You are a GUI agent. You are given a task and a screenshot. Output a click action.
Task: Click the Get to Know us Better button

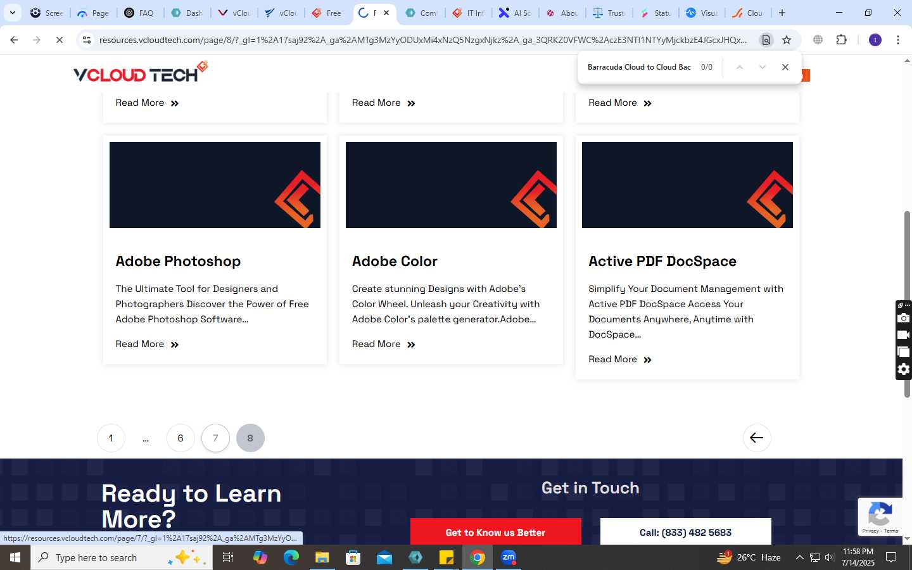[495, 532]
